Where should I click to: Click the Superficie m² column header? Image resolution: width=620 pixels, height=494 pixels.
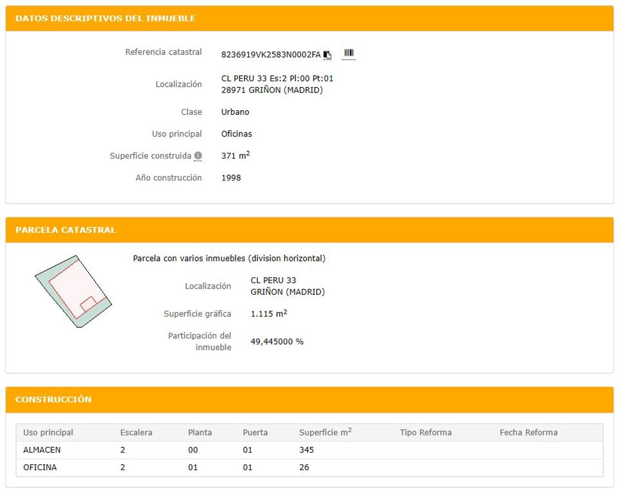pos(325,432)
